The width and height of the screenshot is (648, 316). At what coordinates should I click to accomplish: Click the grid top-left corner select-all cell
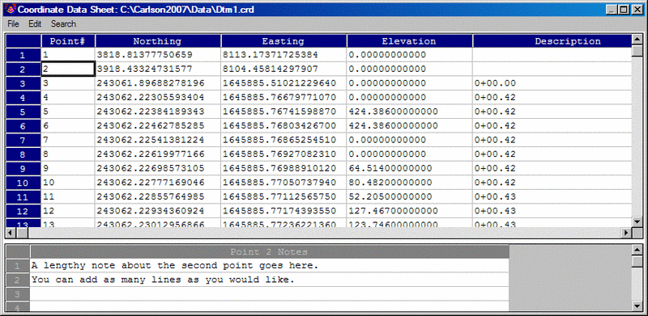(x=23, y=41)
